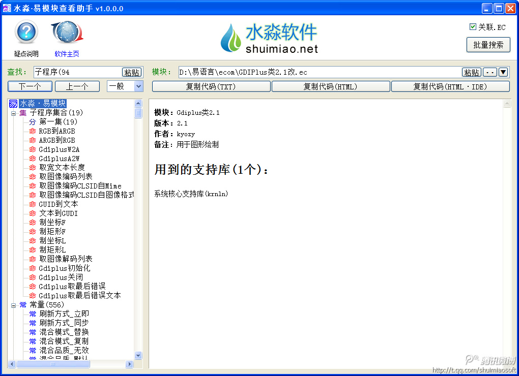519x376 pixels.
Task: Click the 常 icon beside 混合模式_替换
Action: [x=33, y=332]
